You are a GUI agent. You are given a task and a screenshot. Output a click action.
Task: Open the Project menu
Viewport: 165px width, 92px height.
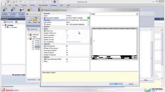[24, 5]
